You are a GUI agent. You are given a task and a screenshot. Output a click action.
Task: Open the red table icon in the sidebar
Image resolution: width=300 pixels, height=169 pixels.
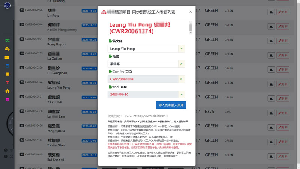pos(7,83)
